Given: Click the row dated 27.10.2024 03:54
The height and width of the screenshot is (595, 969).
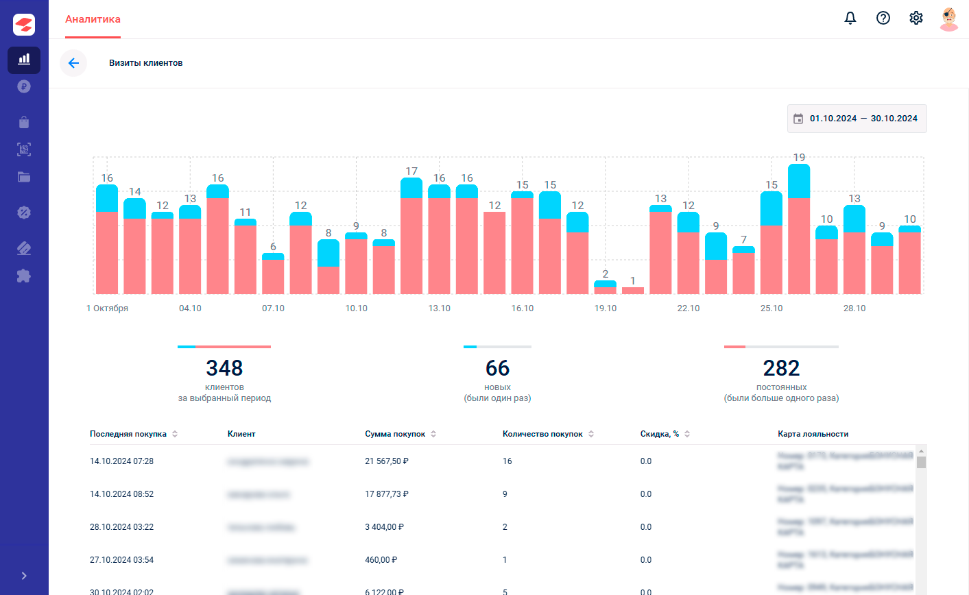Looking at the screenshot, I should click(503, 560).
